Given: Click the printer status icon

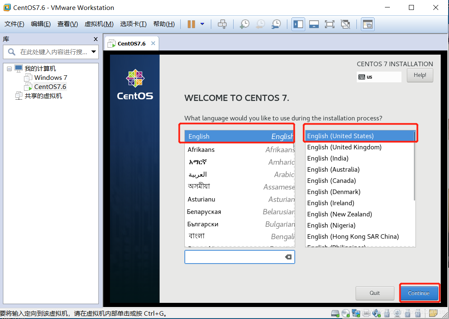Looking at the screenshot, I should pyautogui.click(x=366, y=314).
